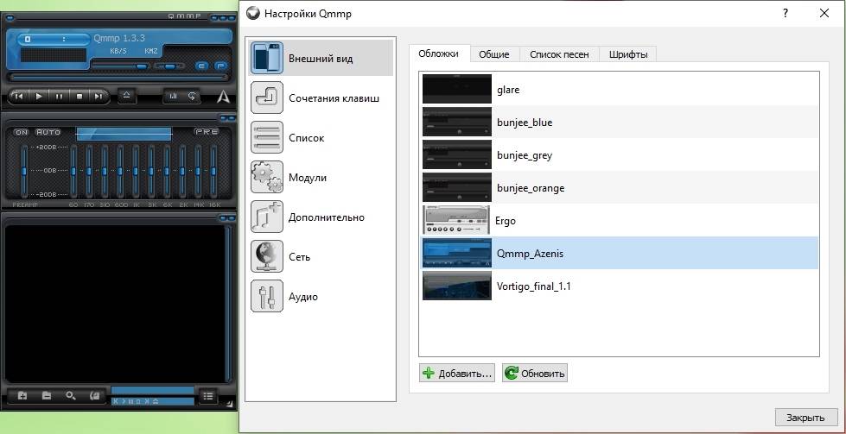This screenshot has width=846, height=434.
Task: Open Список settings section
Action: click(x=321, y=138)
